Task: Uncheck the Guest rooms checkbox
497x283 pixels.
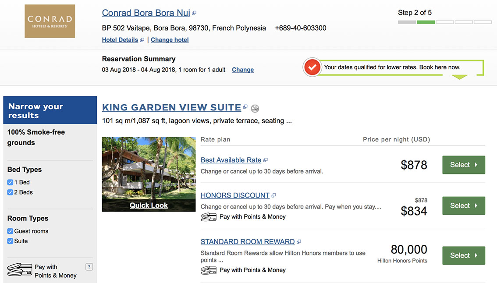Action: 10,231
